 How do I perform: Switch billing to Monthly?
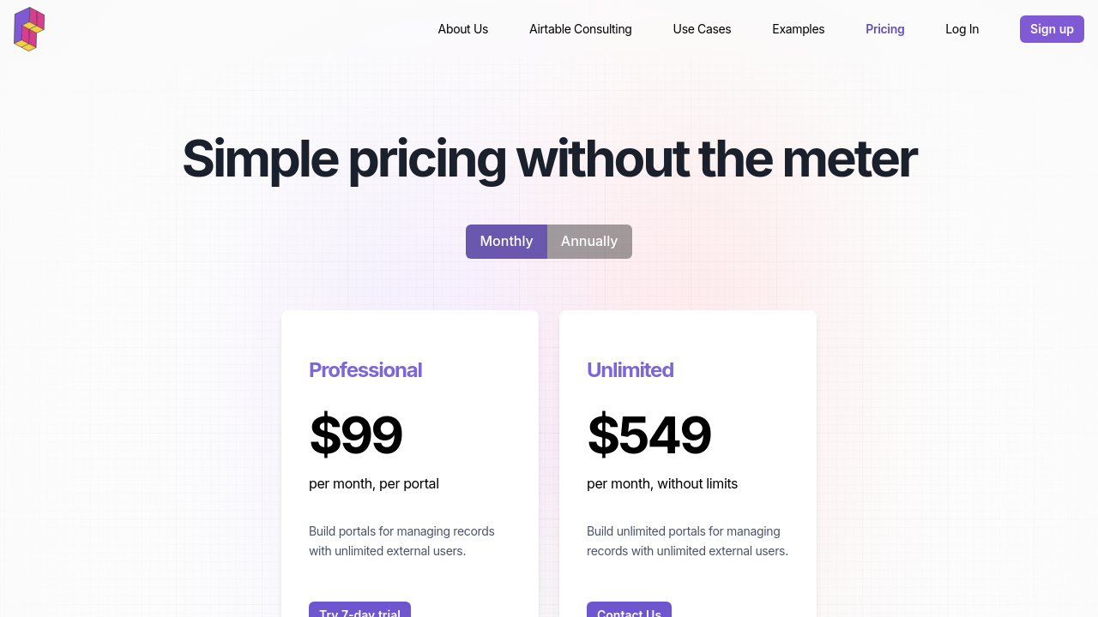tap(506, 242)
